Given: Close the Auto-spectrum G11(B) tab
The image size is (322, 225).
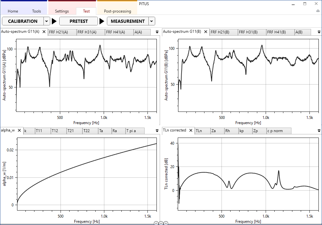Looking at the screenshot, I should (206, 32).
